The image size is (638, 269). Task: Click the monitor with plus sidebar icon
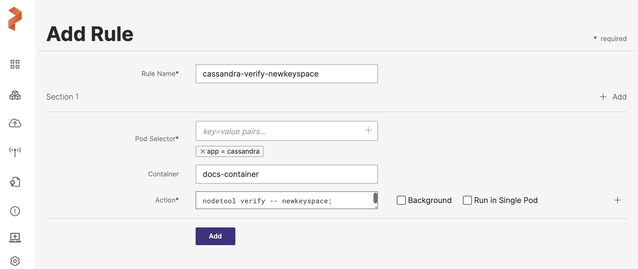tap(15, 237)
